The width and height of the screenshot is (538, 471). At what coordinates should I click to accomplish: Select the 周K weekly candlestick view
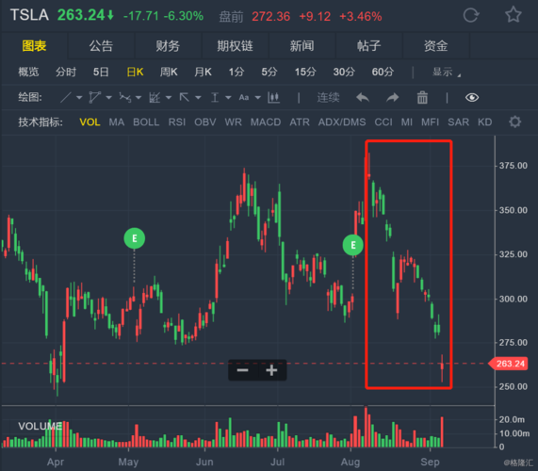[169, 72]
